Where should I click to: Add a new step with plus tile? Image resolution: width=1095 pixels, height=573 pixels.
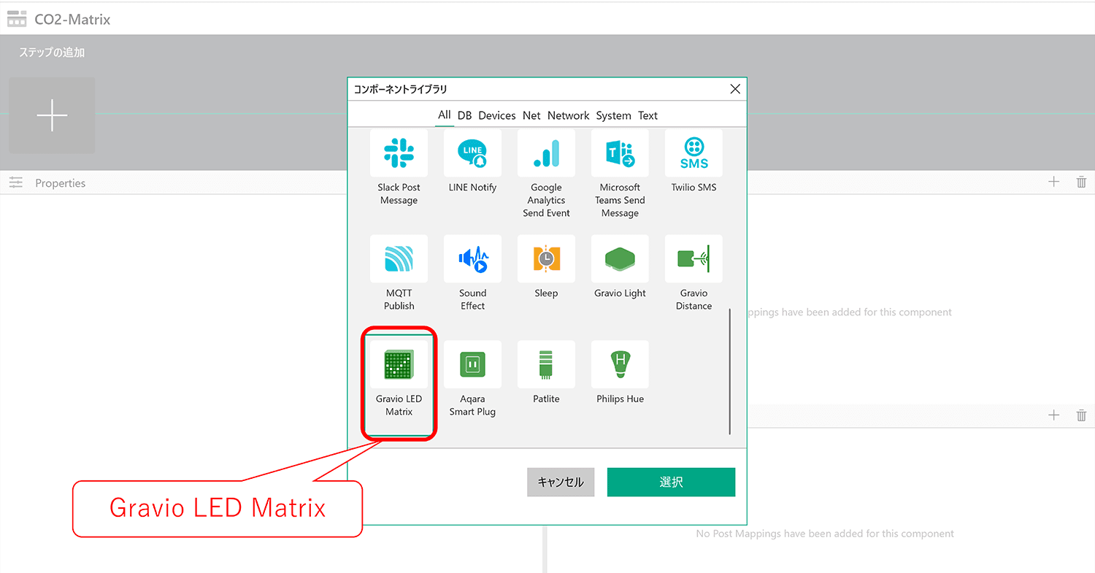pyautogui.click(x=52, y=115)
